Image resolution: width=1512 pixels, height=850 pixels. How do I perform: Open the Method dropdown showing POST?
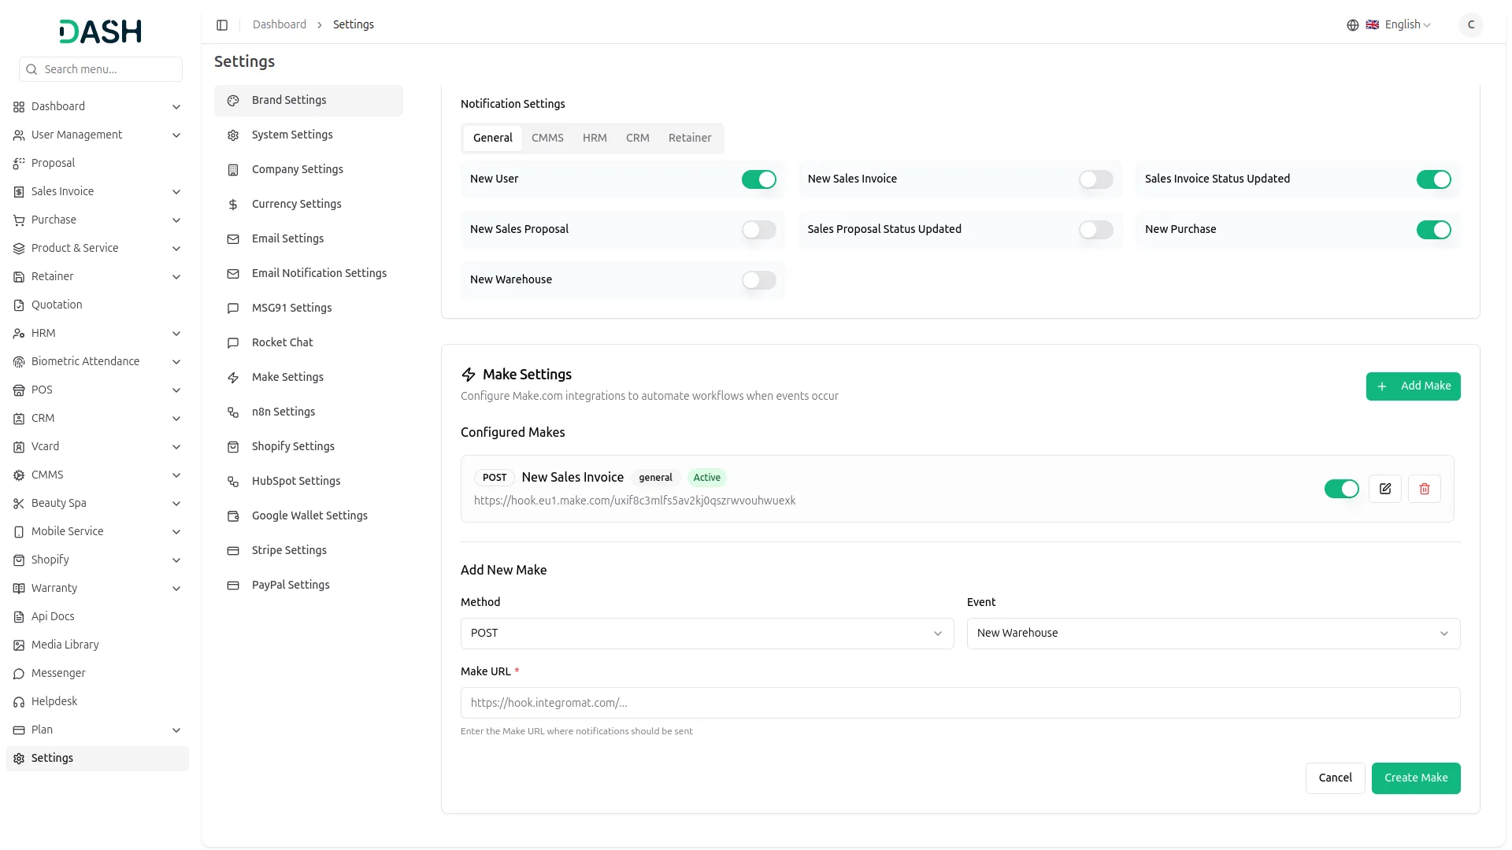(x=706, y=634)
